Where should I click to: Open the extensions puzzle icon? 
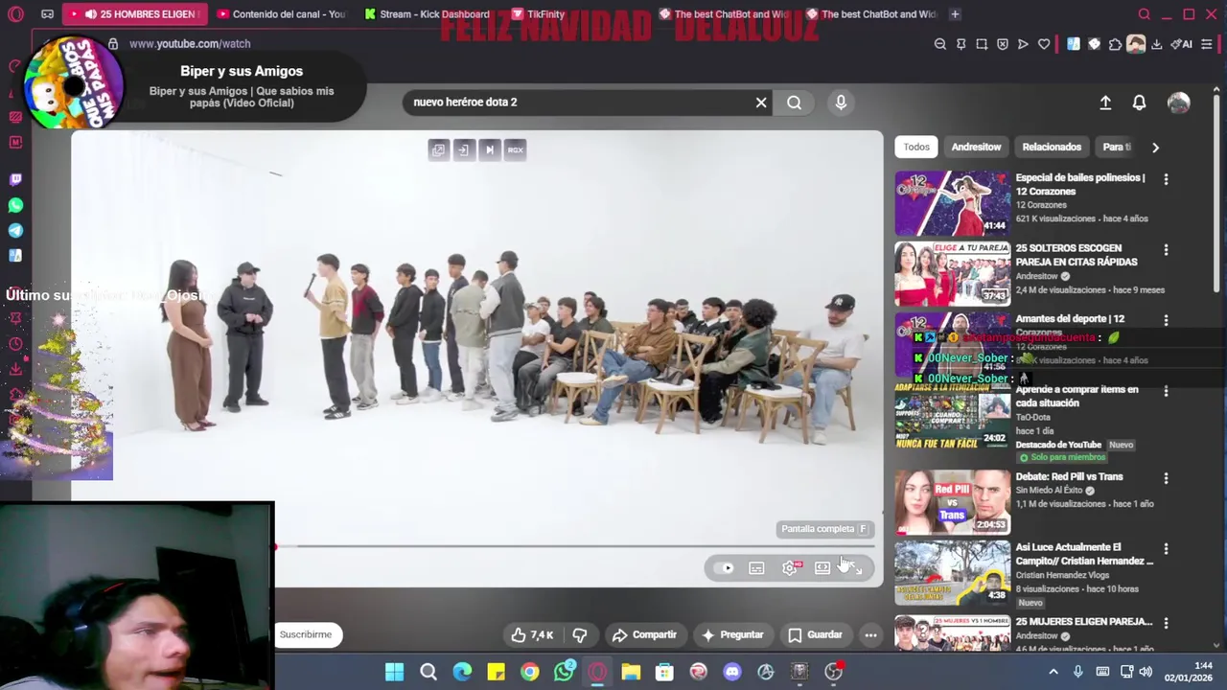1115,44
